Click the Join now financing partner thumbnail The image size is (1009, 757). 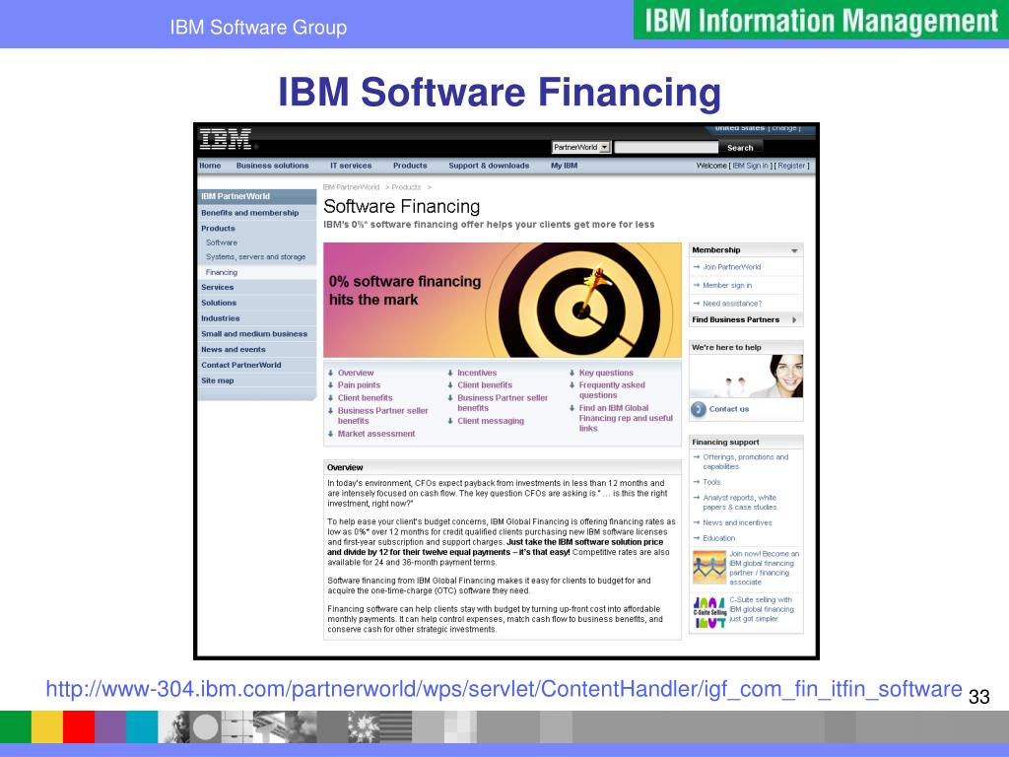point(709,567)
